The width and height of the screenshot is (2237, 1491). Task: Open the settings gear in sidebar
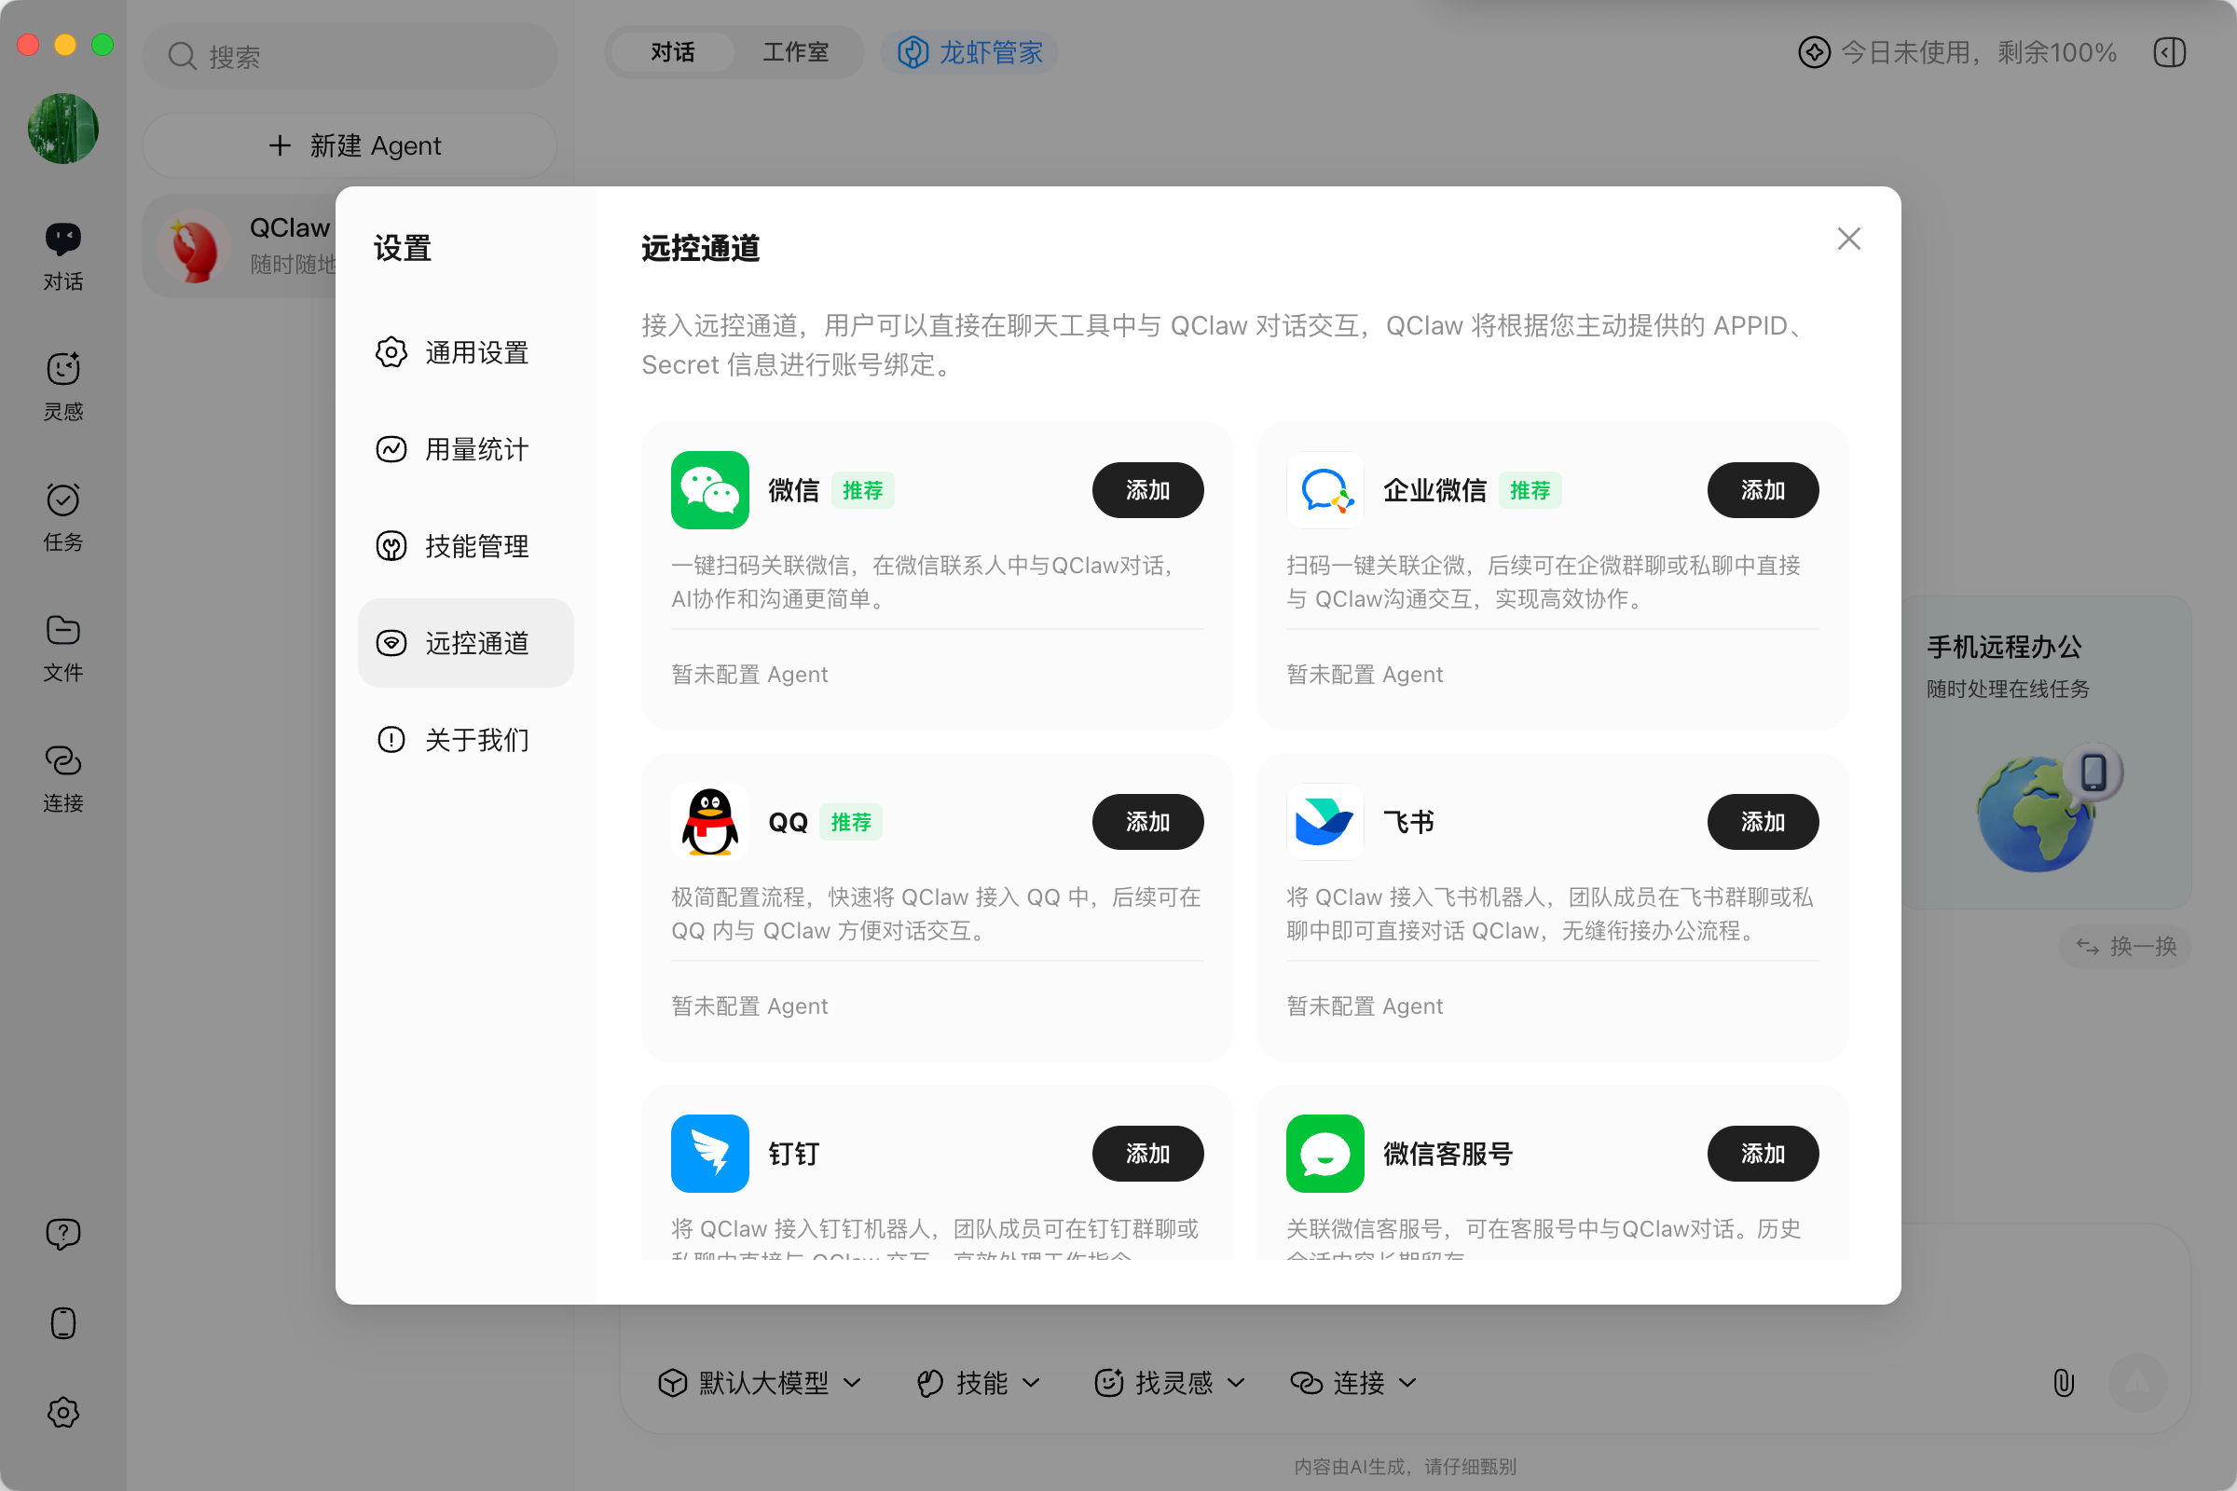point(62,1412)
